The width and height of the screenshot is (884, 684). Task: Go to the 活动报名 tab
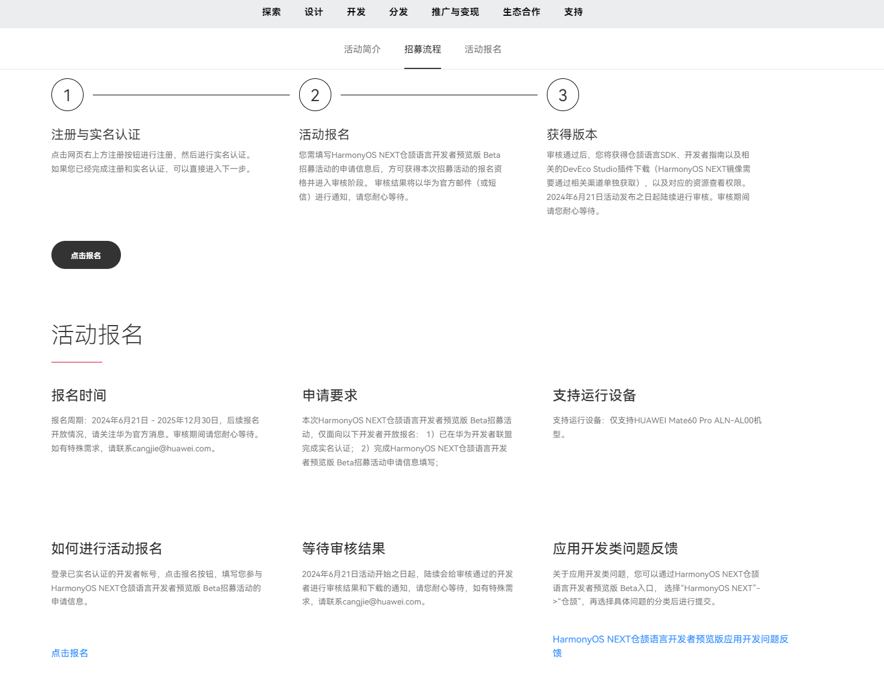point(483,49)
